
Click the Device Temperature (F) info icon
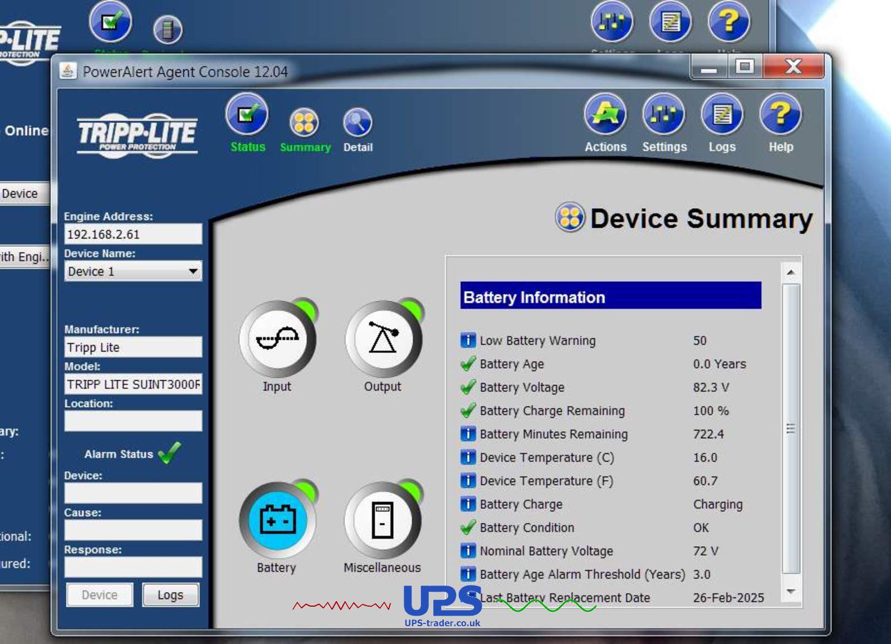[468, 481]
